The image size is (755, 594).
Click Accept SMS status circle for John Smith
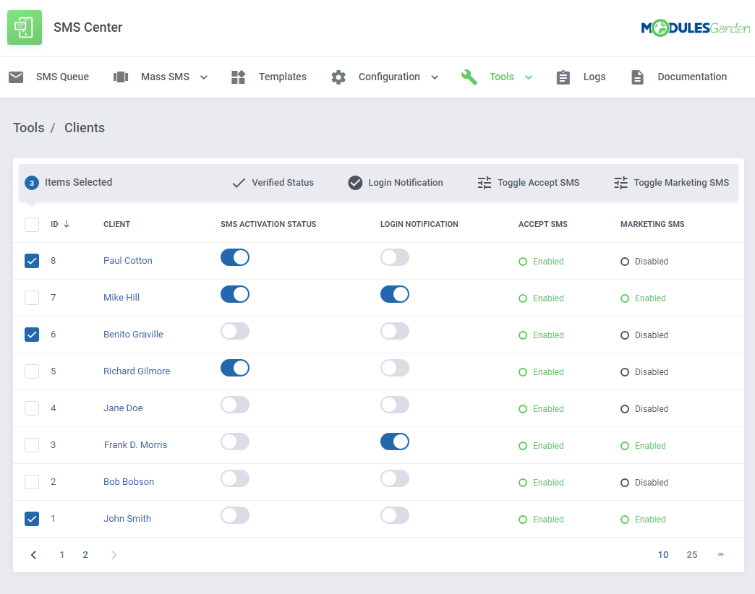tap(523, 520)
